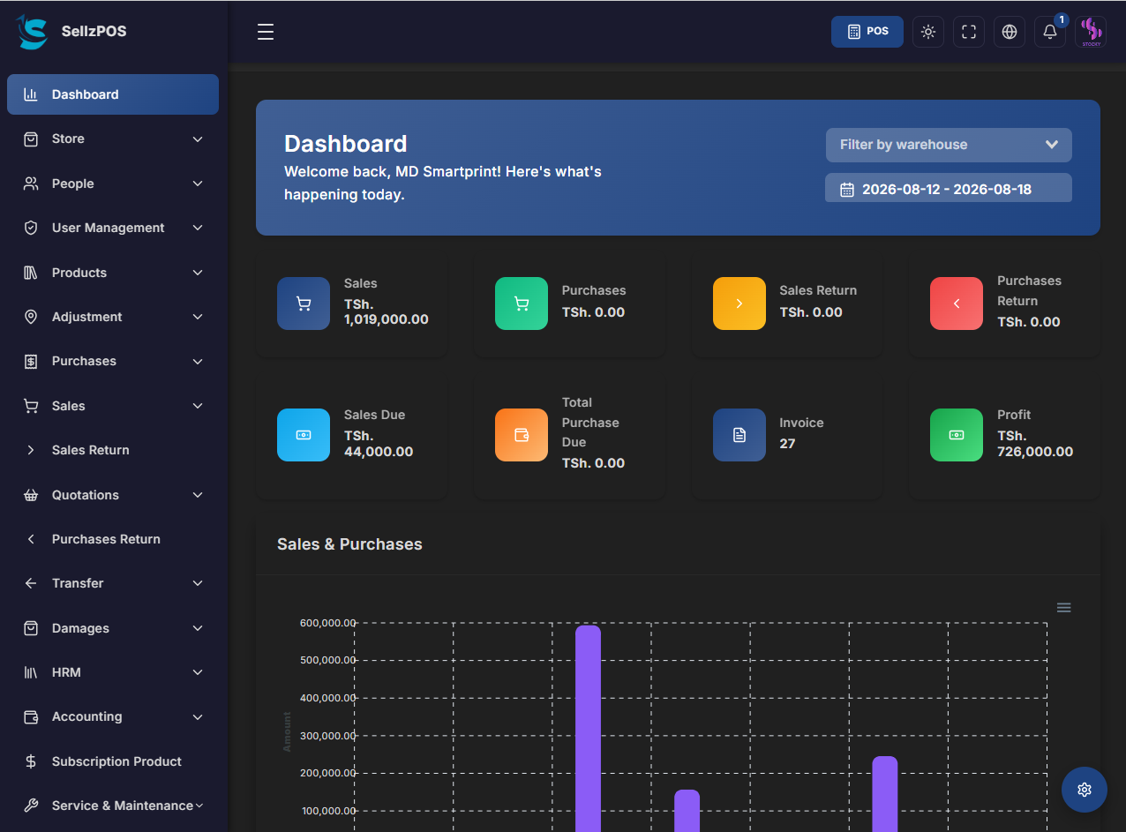The width and height of the screenshot is (1126, 832).
Task: Expand the Quotations chevron
Action: (x=198, y=495)
